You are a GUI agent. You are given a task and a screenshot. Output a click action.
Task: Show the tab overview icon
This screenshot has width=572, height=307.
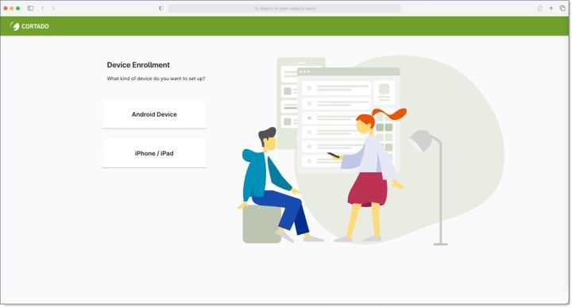pyautogui.click(x=562, y=8)
